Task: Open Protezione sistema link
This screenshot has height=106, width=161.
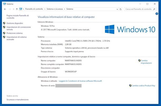Action: (15, 33)
